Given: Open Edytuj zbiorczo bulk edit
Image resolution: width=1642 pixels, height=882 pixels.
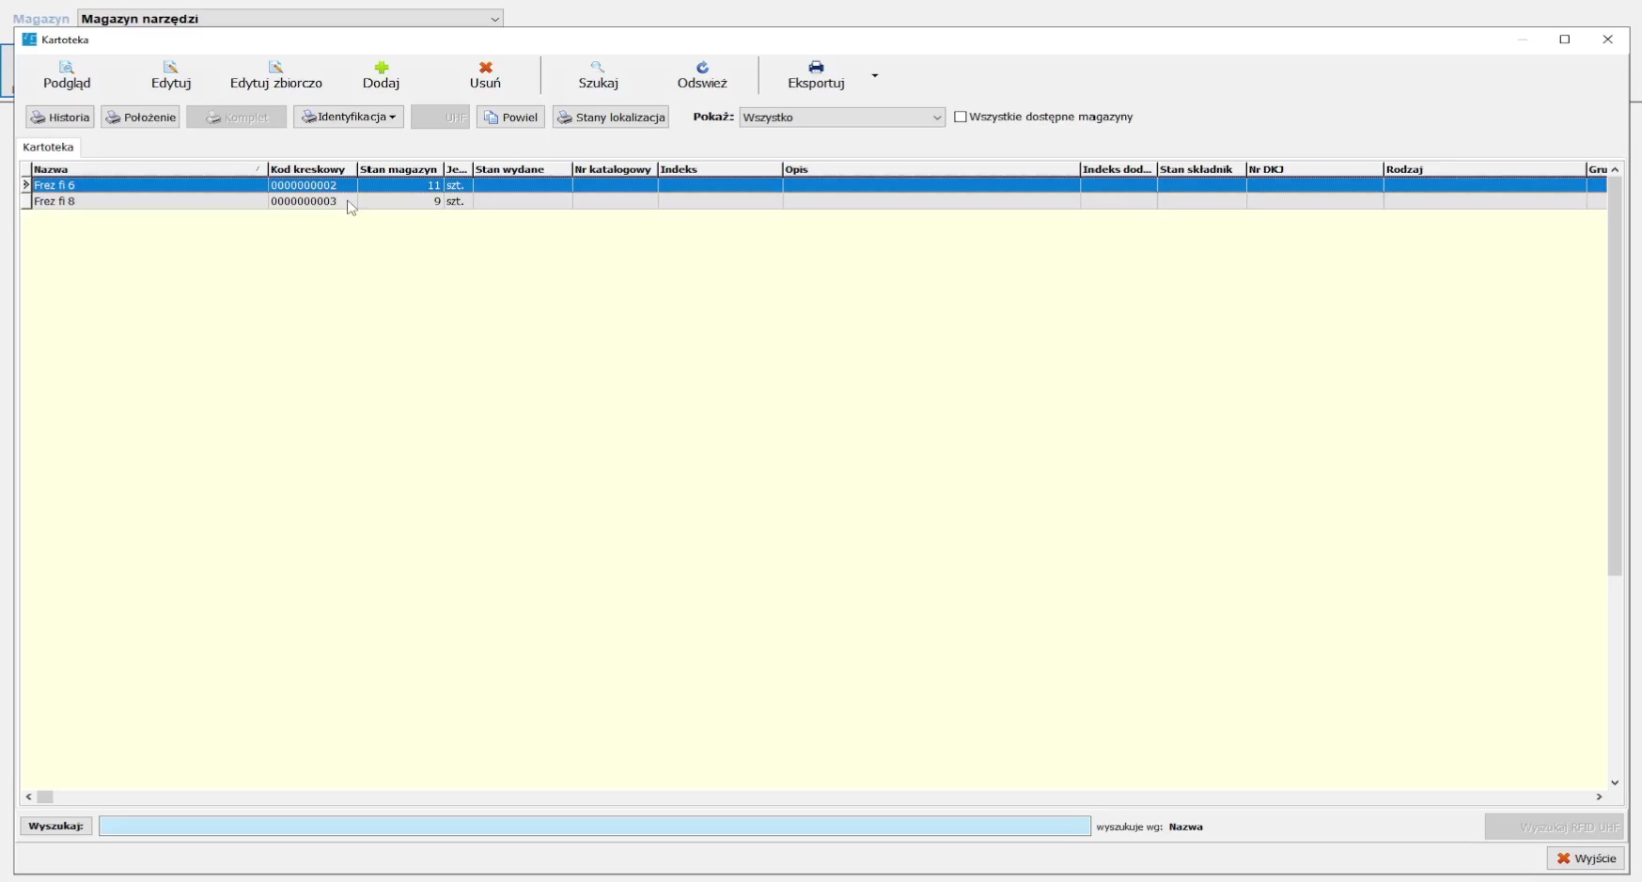Looking at the screenshot, I should pyautogui.click(x=275, y=74).
